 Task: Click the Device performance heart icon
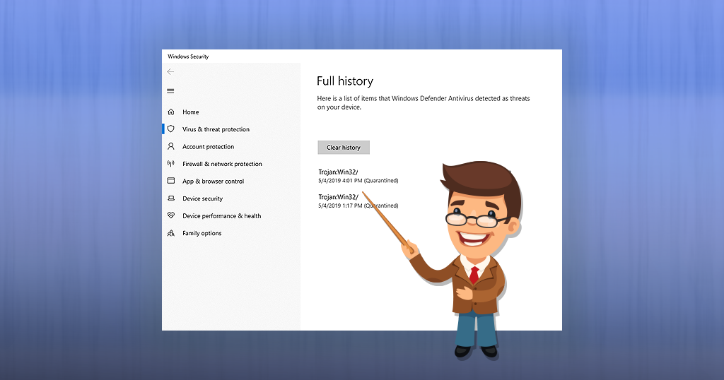(170, 216)
